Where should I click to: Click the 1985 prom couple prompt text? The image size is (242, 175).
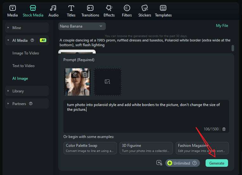pos(145,42)
